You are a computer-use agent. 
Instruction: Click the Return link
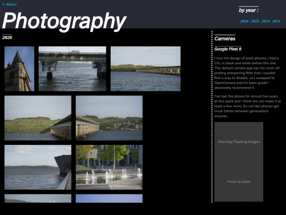click(x=10, y=4)
